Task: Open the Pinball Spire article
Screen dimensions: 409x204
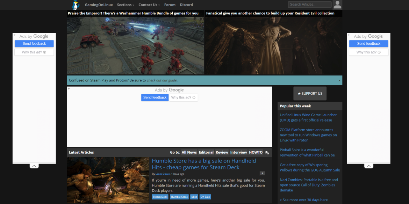Action: (307, 152)
